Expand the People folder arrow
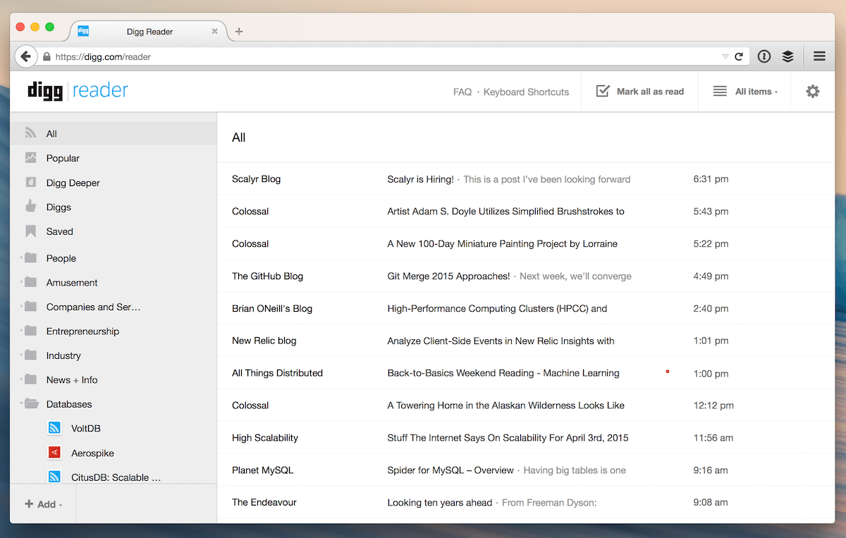 (21, 258)
